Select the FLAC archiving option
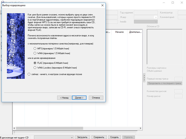 coord(35,63)
